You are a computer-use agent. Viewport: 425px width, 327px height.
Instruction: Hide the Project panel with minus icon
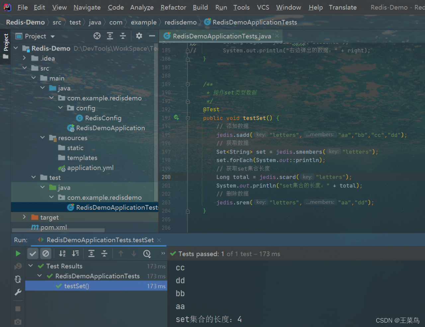[152, 36]
